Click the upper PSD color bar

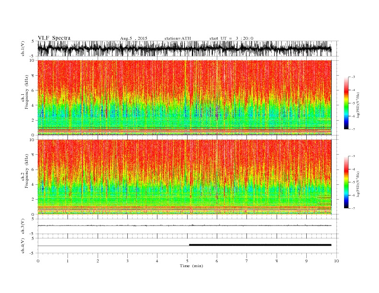point(346,103)
